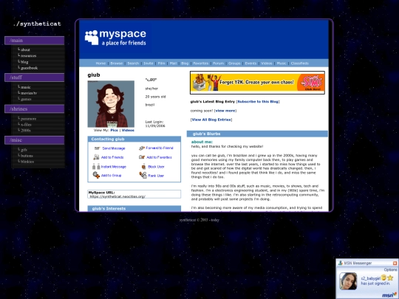
Task: Click the smiley emoticon next to s2_babygirl
Action: point(384,278)
